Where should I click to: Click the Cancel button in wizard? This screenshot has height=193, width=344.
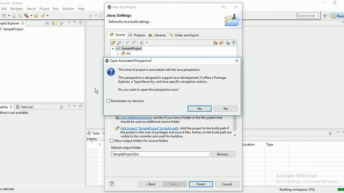click(227, 184)
